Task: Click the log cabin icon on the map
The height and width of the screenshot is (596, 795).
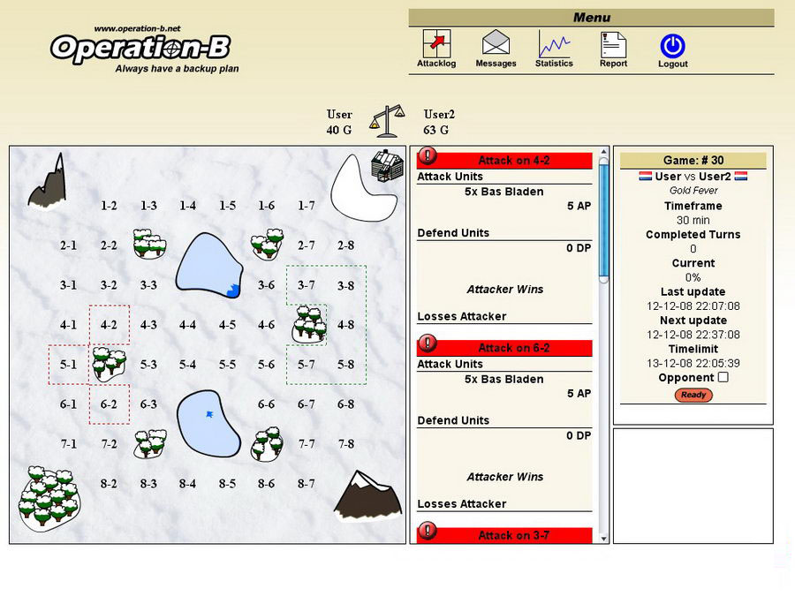Action: [388, 165]
